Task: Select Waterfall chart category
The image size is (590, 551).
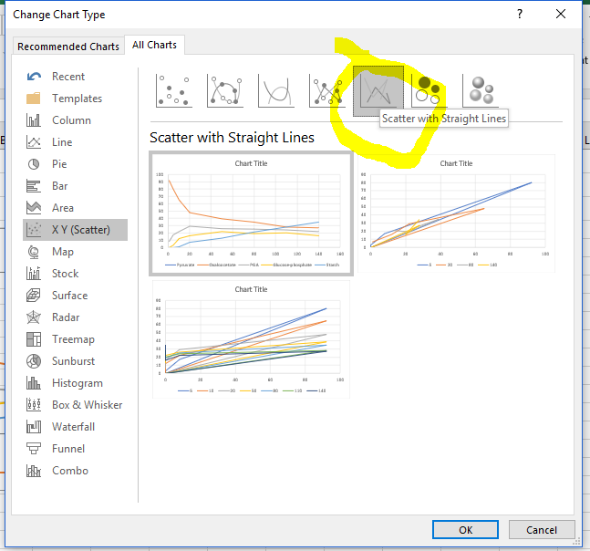Action: click(x=76, y=427)
